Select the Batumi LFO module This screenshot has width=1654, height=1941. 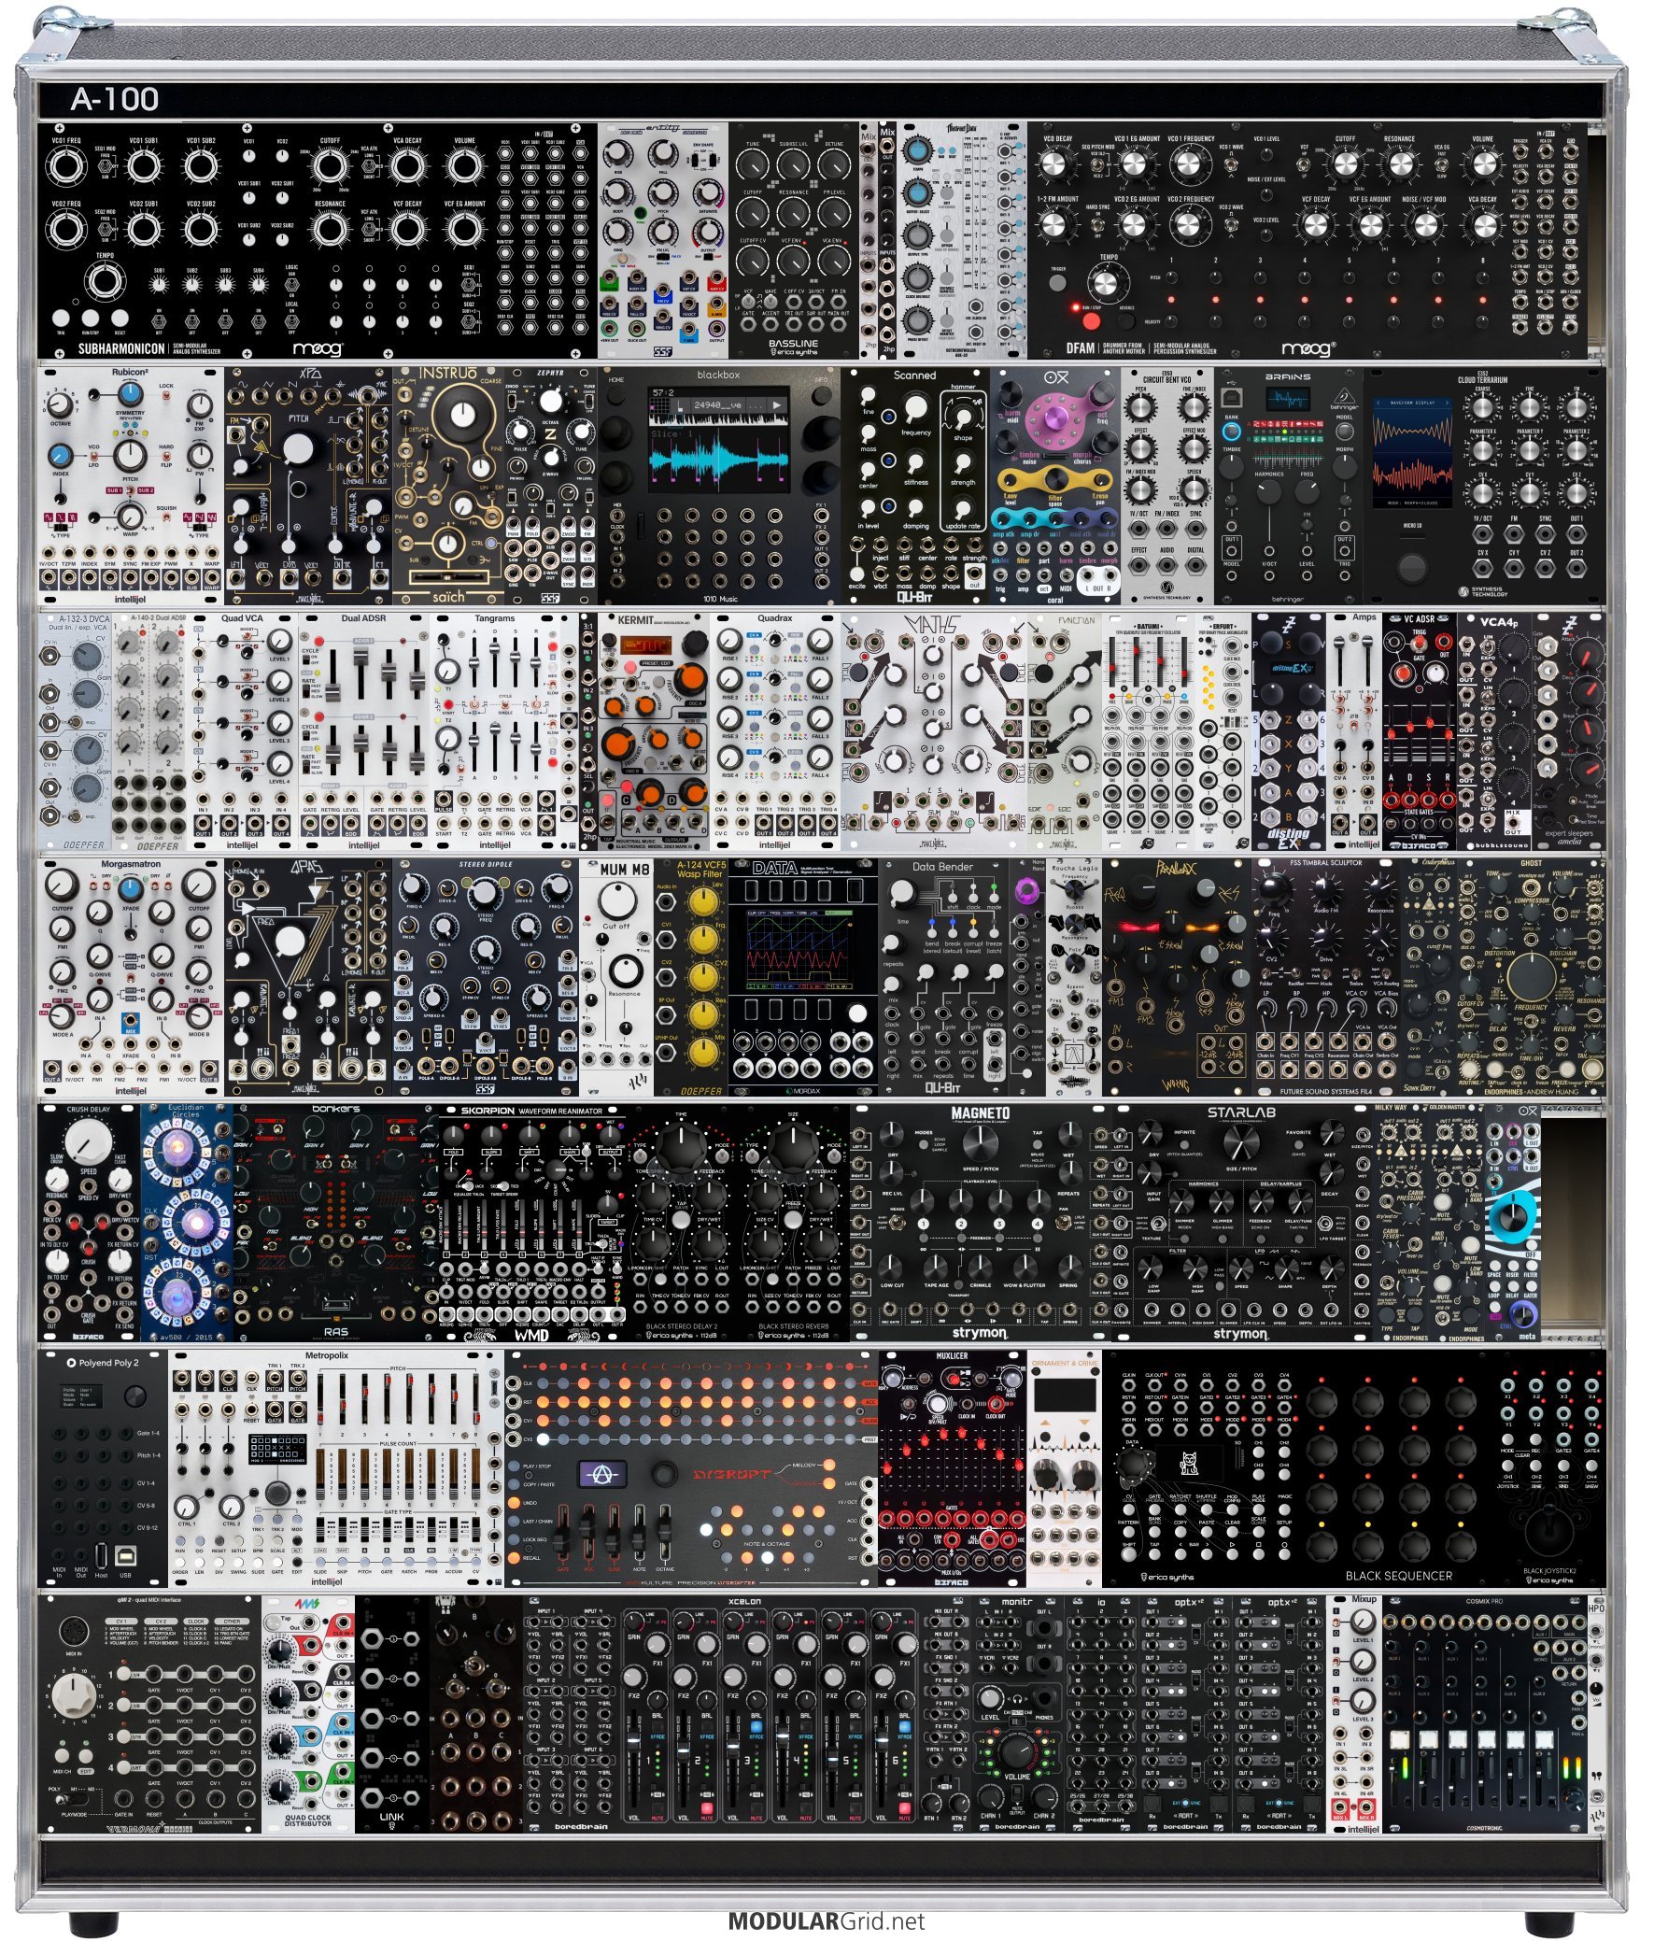(x=1147, y=731)
